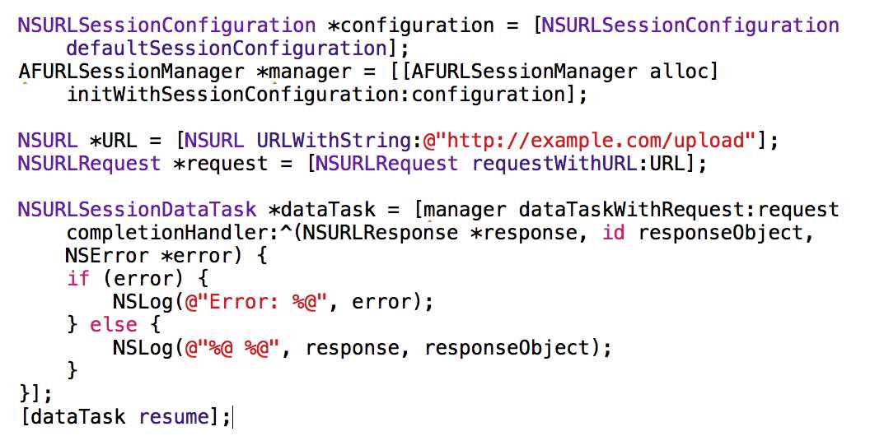
Task: Click the NSURLResponse type in the block
Action: (x=381, y=233)
